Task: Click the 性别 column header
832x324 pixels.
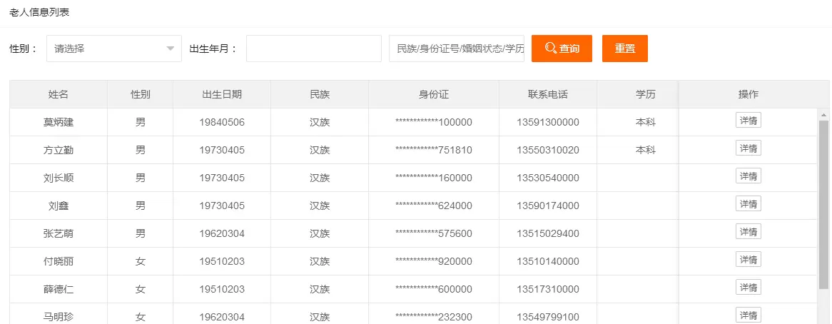Action: (x=140, y=94)
